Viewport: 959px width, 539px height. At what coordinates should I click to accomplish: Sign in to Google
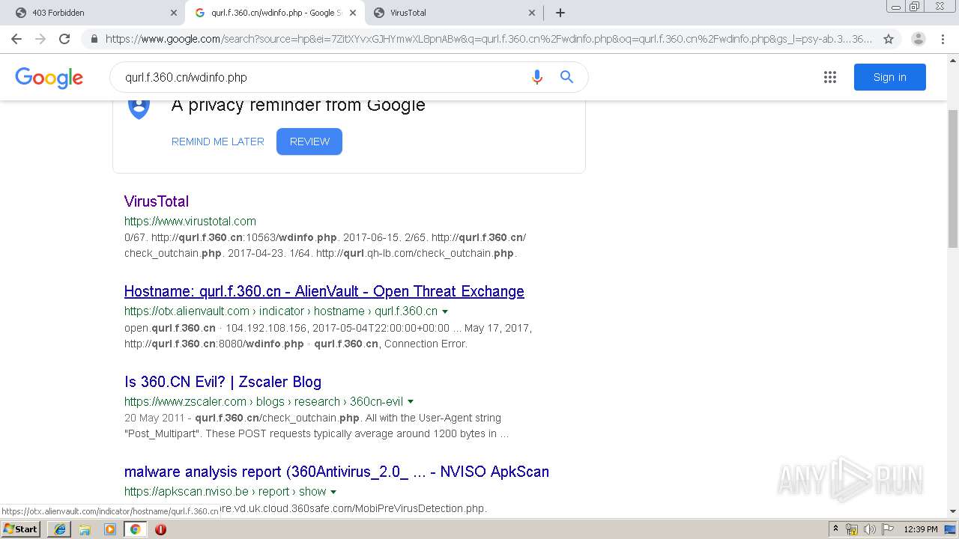[889, 77]
